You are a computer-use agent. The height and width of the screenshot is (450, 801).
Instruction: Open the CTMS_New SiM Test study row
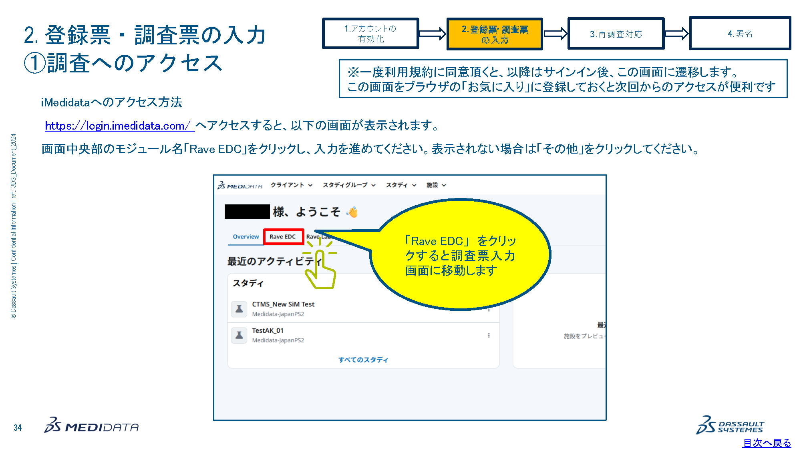tap(363, 309)
